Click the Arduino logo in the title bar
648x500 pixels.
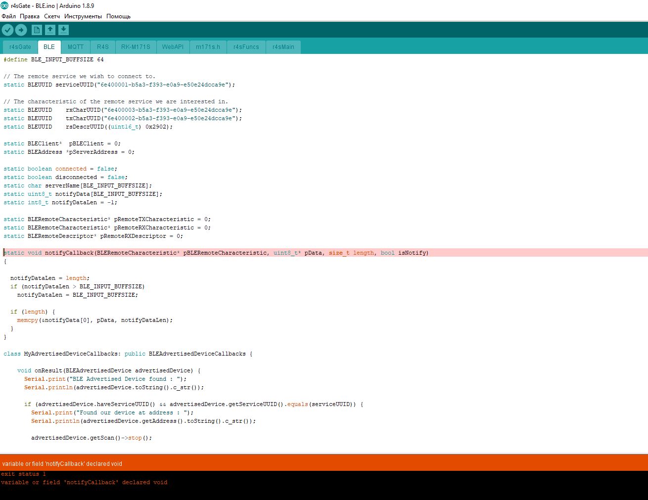tap(4, 5)
